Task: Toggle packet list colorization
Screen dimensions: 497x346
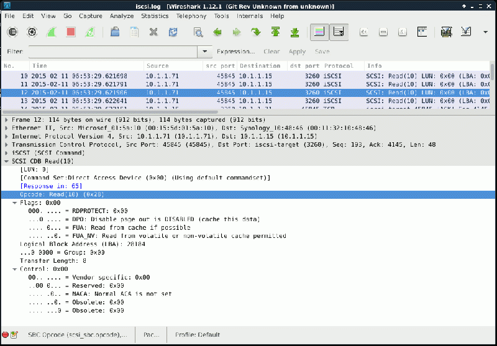Action: pos(319,32)
